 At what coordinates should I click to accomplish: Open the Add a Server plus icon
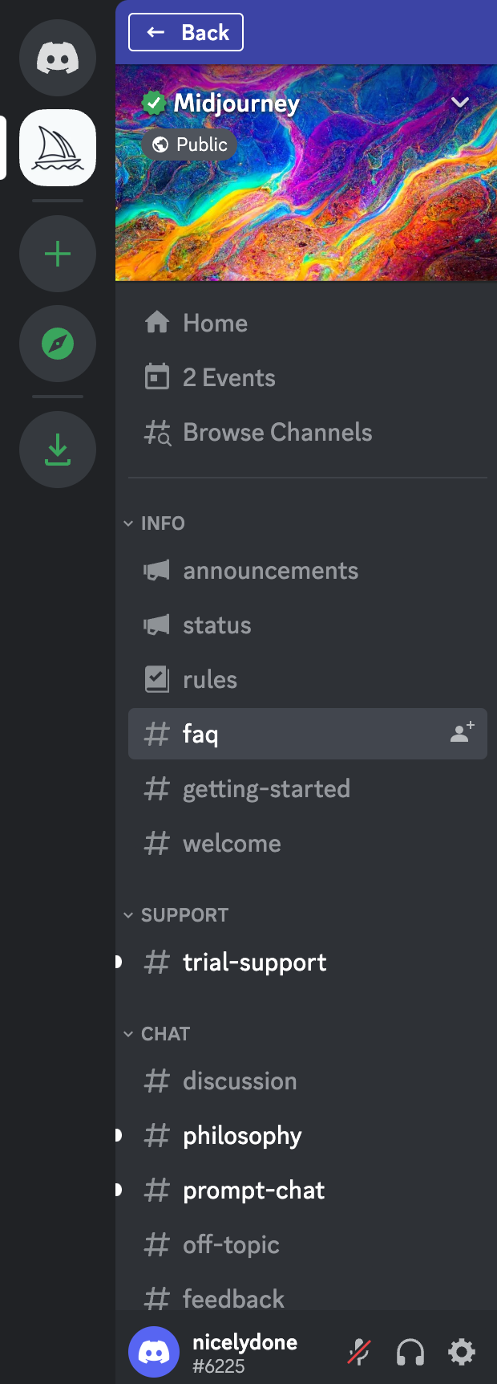(57, 254)
